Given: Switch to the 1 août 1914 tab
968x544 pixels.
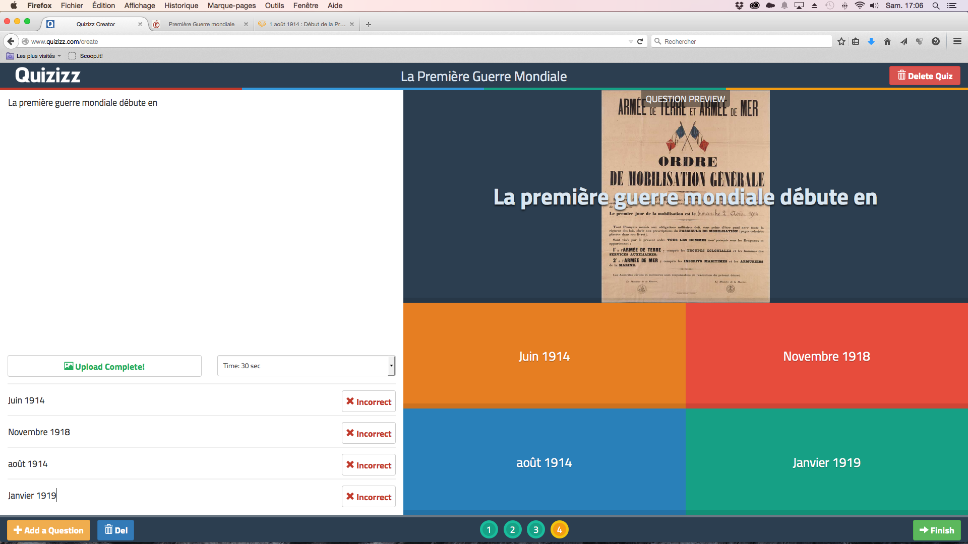Looking at the screenshot, I should (307, 24).
